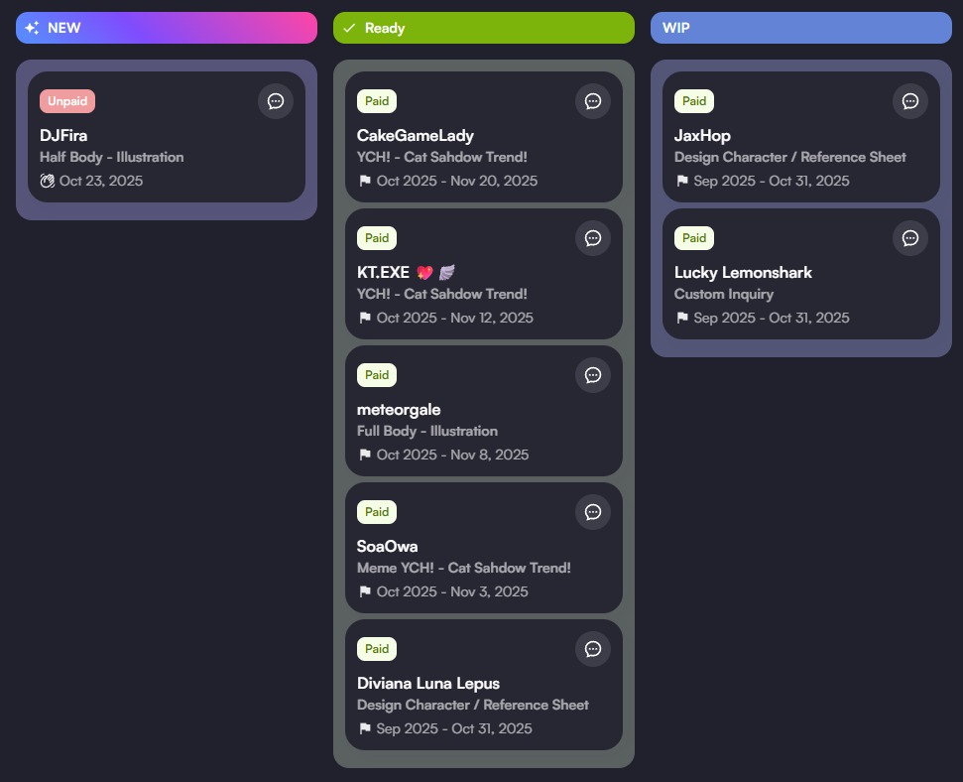The image size is (963, 782).
Task: Click the wing emoji next to KT.EXE
Action: click(447, 272)
